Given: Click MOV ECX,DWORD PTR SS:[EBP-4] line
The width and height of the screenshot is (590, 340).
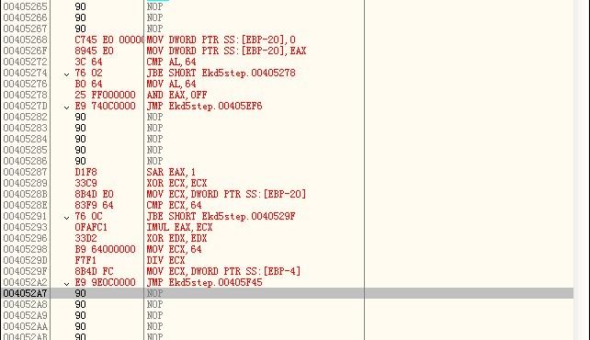Looking at the screenshot, I should pos(223,271).
